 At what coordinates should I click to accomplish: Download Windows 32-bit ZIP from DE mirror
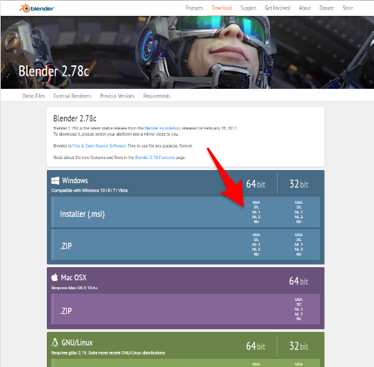pyautogui.click(x=299, y=240)
